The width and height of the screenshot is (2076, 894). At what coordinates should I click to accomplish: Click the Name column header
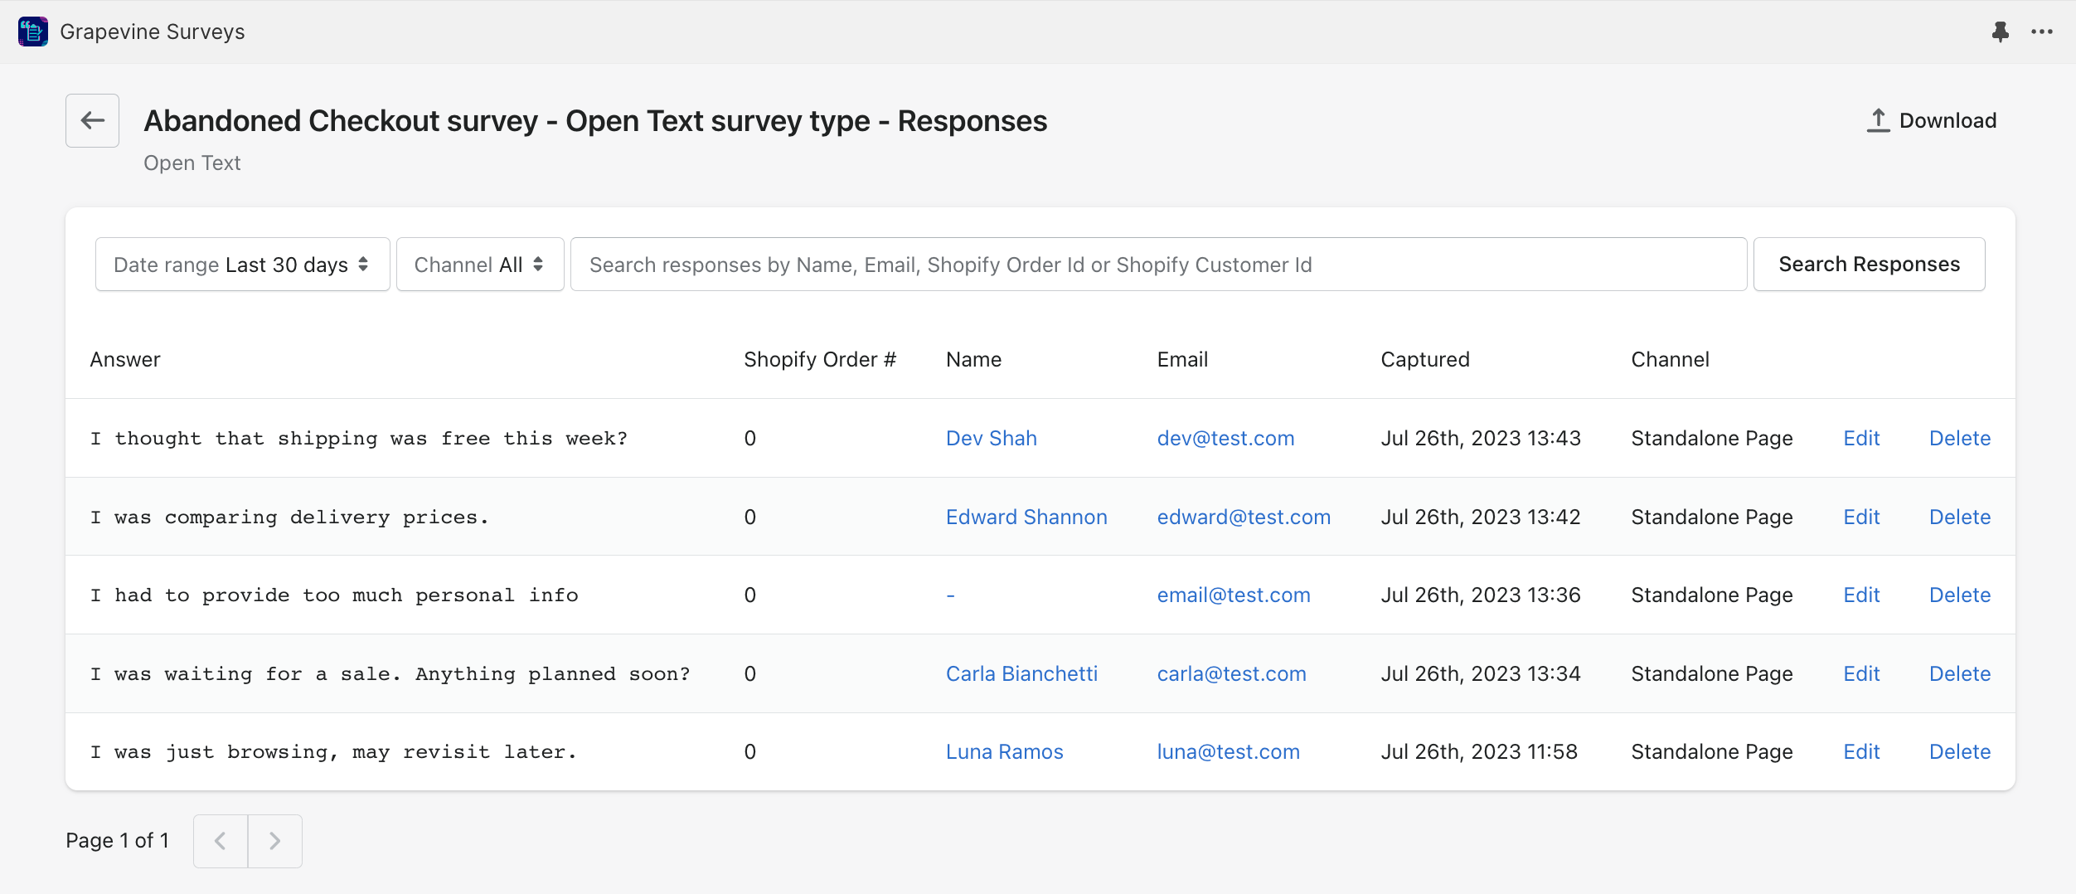point(973,359)
